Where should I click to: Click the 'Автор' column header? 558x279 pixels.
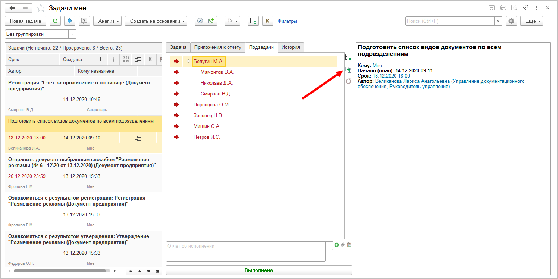pos(40,71)
